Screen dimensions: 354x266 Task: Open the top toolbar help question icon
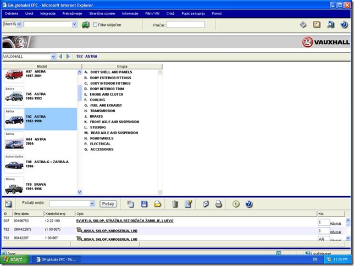[344, 24]
